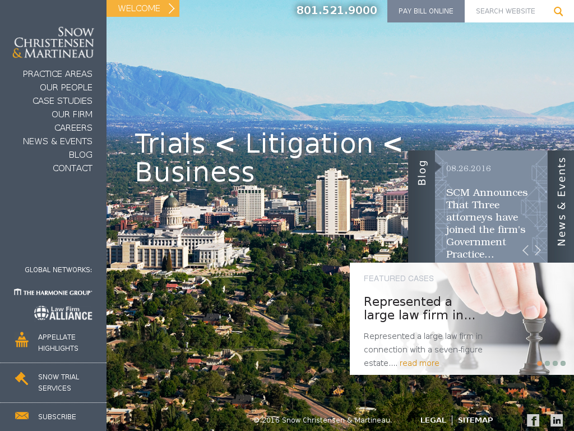Open Our Firm menu item
This screenshot has width=574, height=431.
(x=72, y=114)
